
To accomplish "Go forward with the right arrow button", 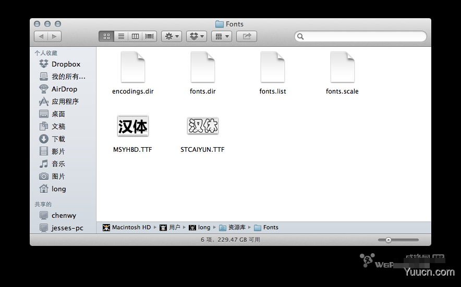I will click(54, 36).
